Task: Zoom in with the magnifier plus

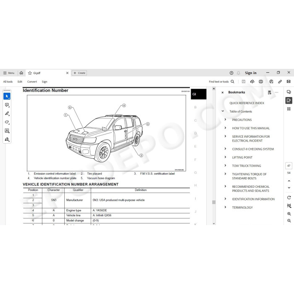Action: [289, 214]
